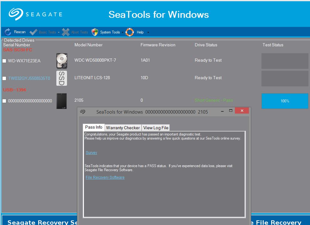This screenshot has width=310, height=225.
Task: Click the empty test status bar for LITEONIT LCS-128
Action: coord(285,79)
